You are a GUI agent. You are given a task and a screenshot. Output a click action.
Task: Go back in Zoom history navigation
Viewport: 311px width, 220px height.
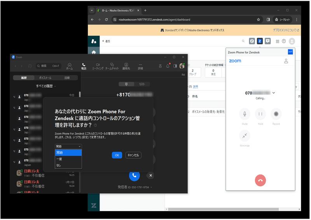[16, 66]
